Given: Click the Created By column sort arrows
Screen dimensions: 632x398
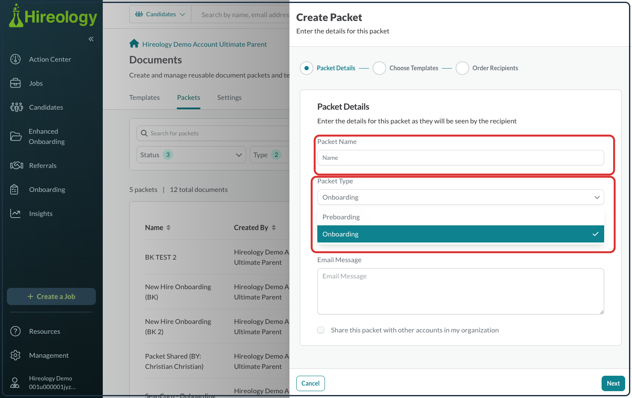Looking at the screenshot, I should pos(274,227).
